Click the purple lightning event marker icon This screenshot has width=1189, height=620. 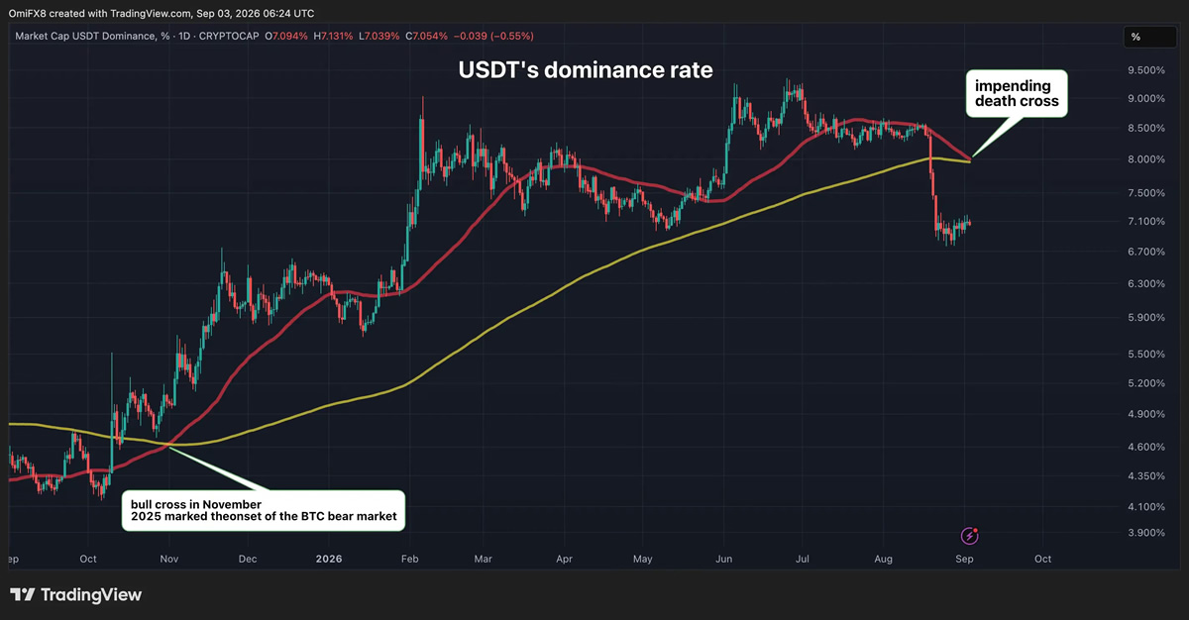coord(972,536)
